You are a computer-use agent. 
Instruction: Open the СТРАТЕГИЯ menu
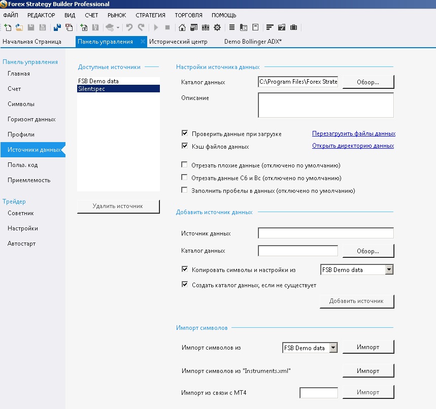[150, 15]
